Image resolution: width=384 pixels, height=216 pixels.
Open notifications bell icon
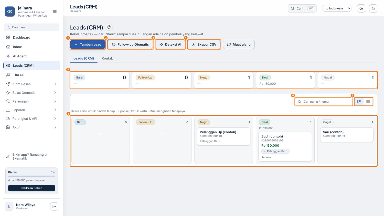pyautogui.click(x=373, y=8)
